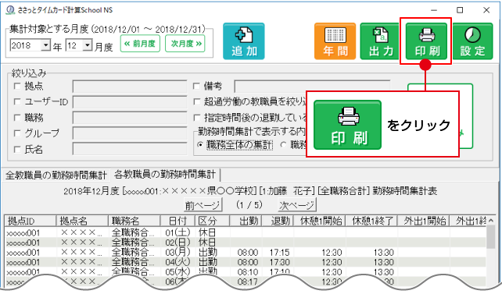The image size is (502, 294).
Task: Click the ユーザーID filter input field
Action: click(x=130, y=102)
